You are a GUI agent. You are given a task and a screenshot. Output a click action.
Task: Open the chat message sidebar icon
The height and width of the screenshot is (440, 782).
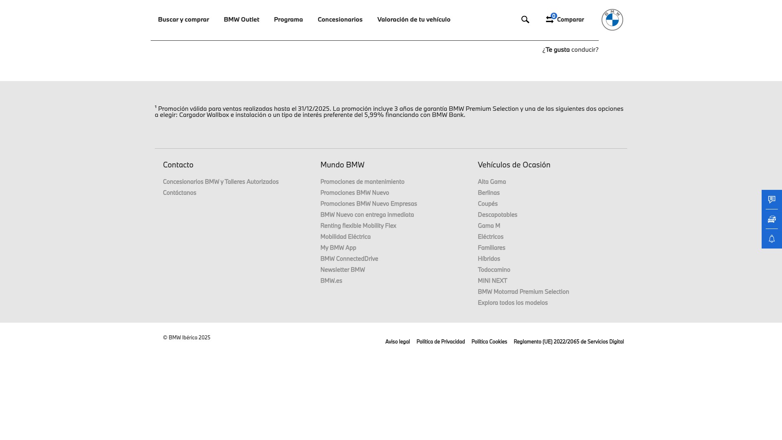coord(772,200)
